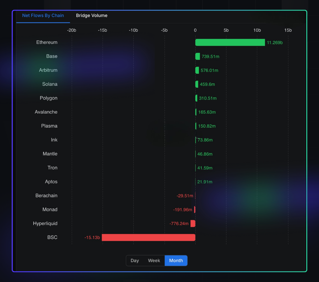Switch to the Net Flows By Chain tab
Screen dimensions: 319x282
43,15
